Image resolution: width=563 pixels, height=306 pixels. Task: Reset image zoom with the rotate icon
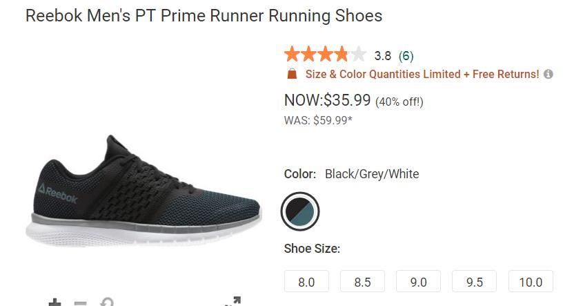(107, 303)
